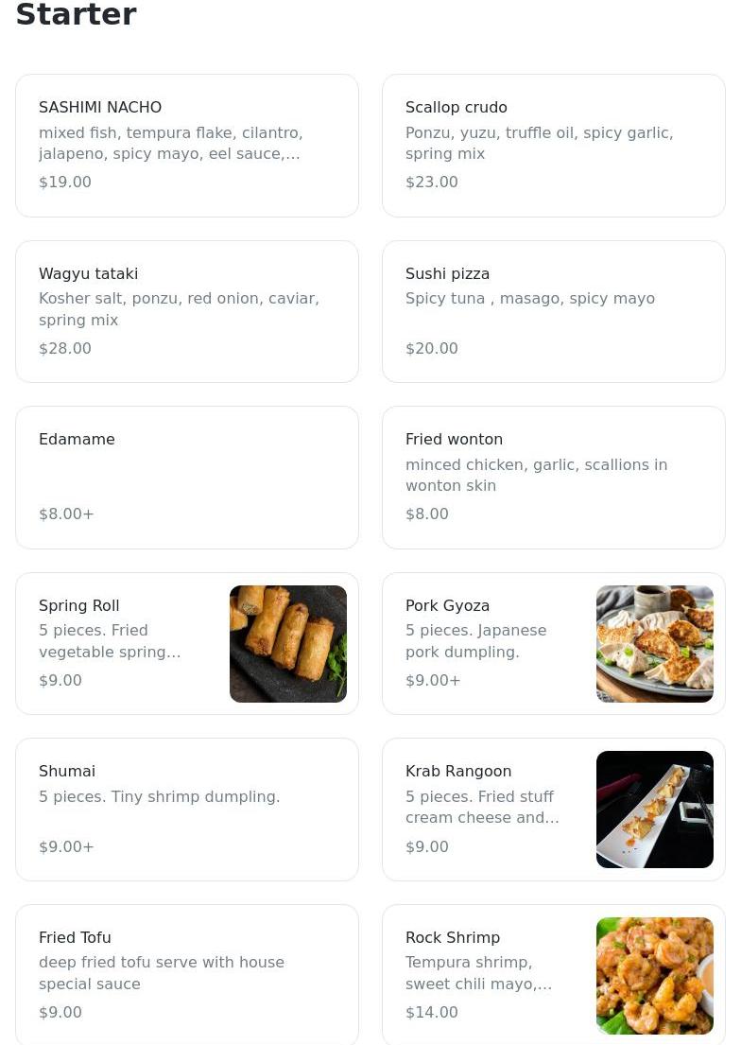Select the Shumai dumpling card
This screenshot has height=1045, width=741.
pos(187,809)
